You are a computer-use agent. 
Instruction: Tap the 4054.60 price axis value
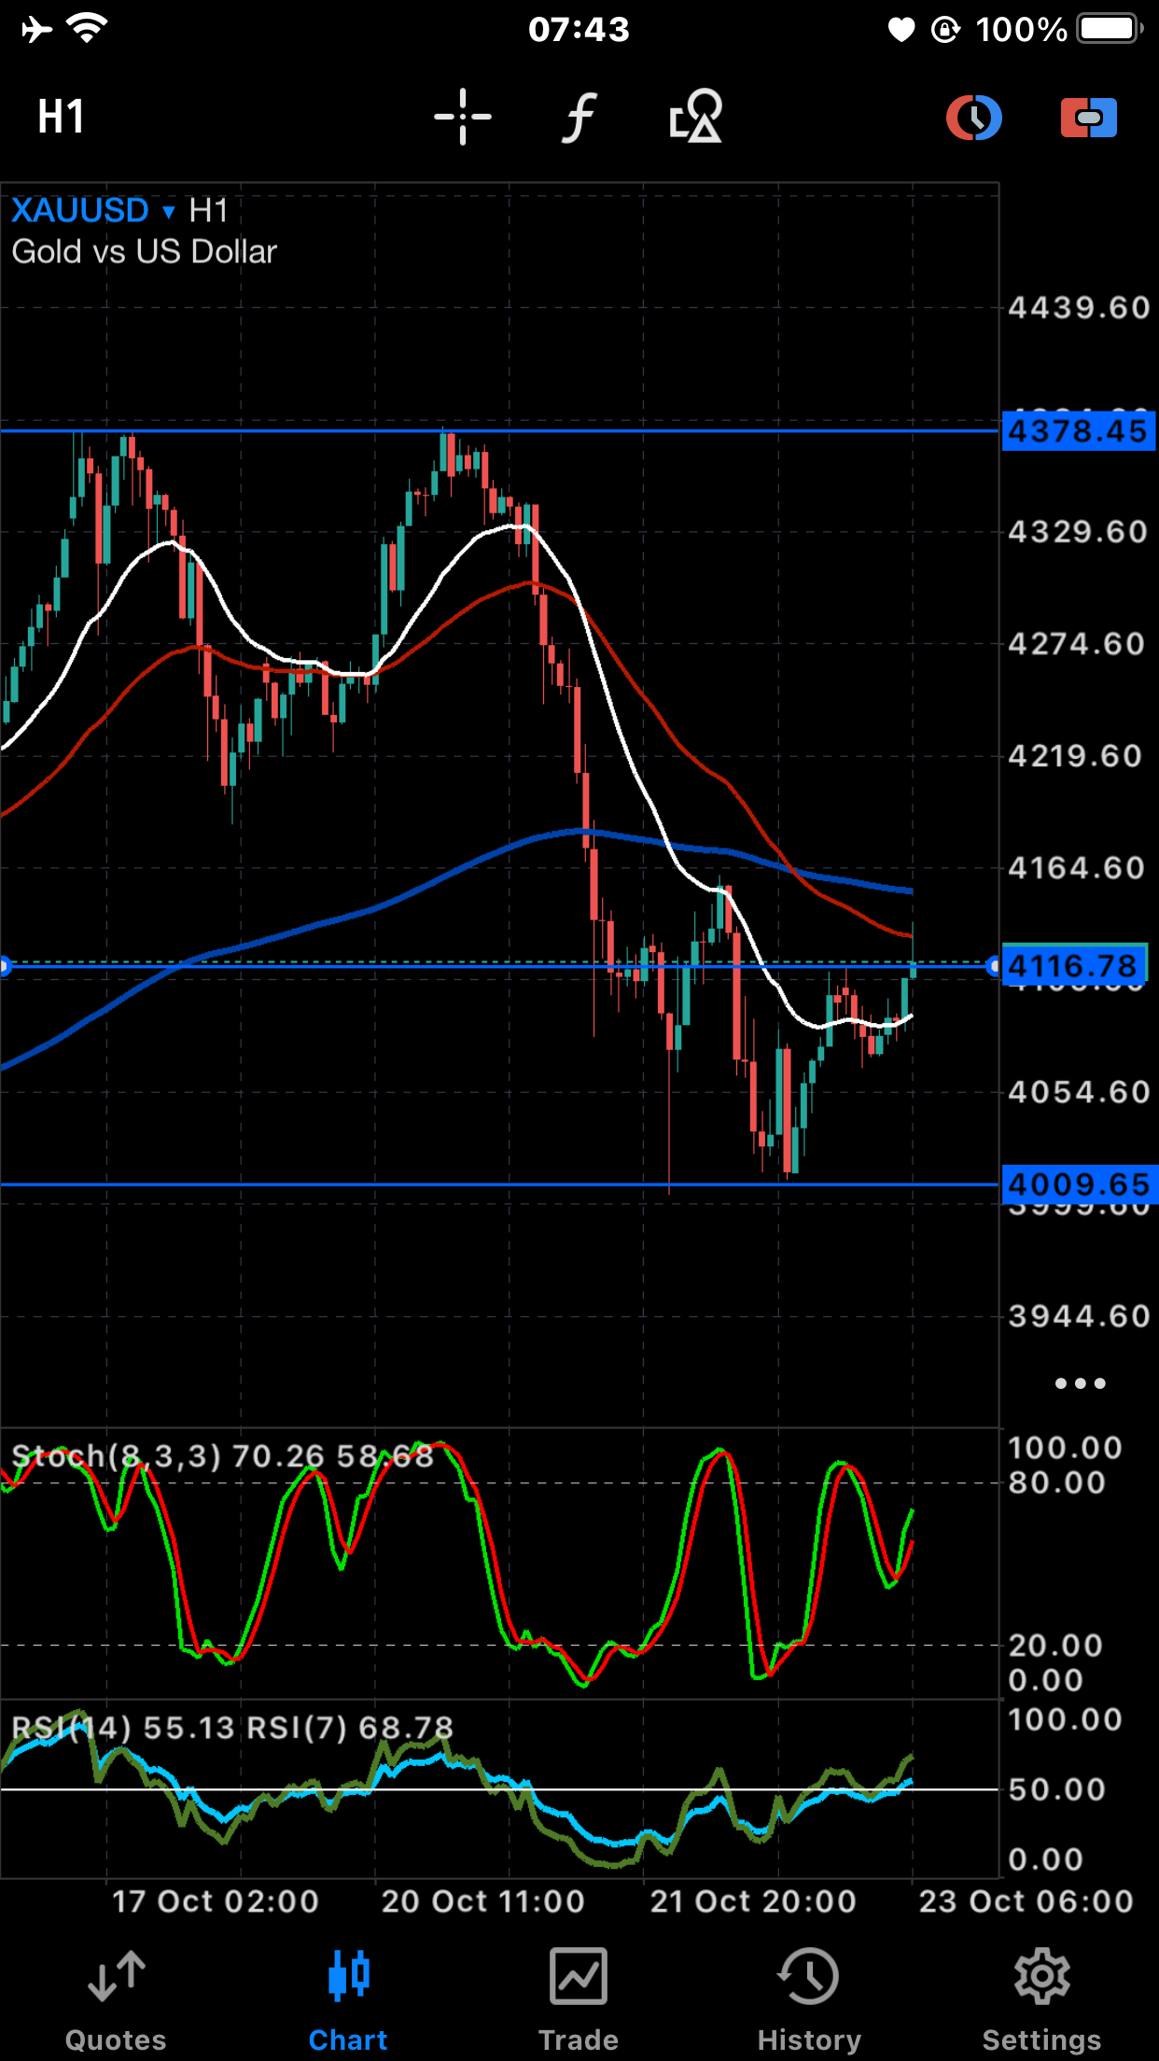pos(1079,1092)
